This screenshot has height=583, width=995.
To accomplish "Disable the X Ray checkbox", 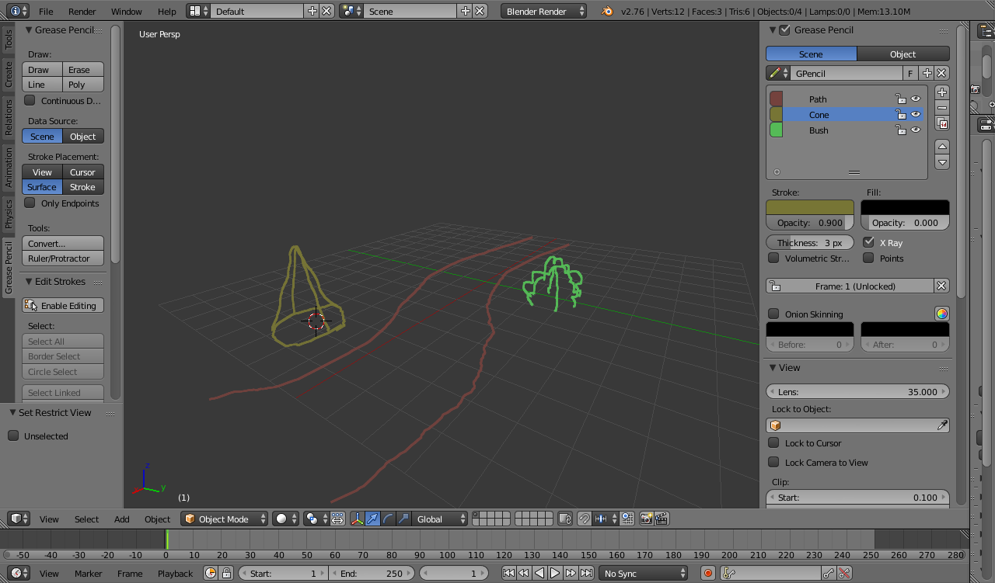I will (868, 242).
